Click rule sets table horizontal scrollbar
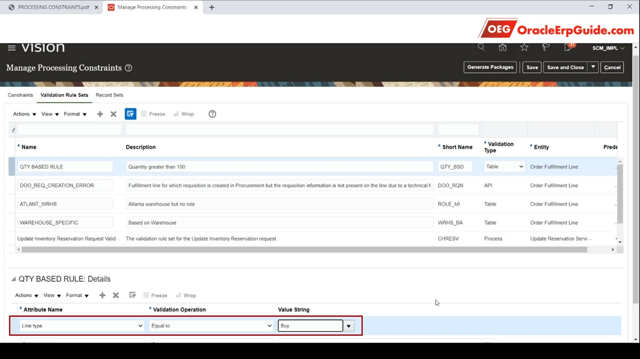The image size is (640, 359). pyautogui.click(x=304, y=250)
